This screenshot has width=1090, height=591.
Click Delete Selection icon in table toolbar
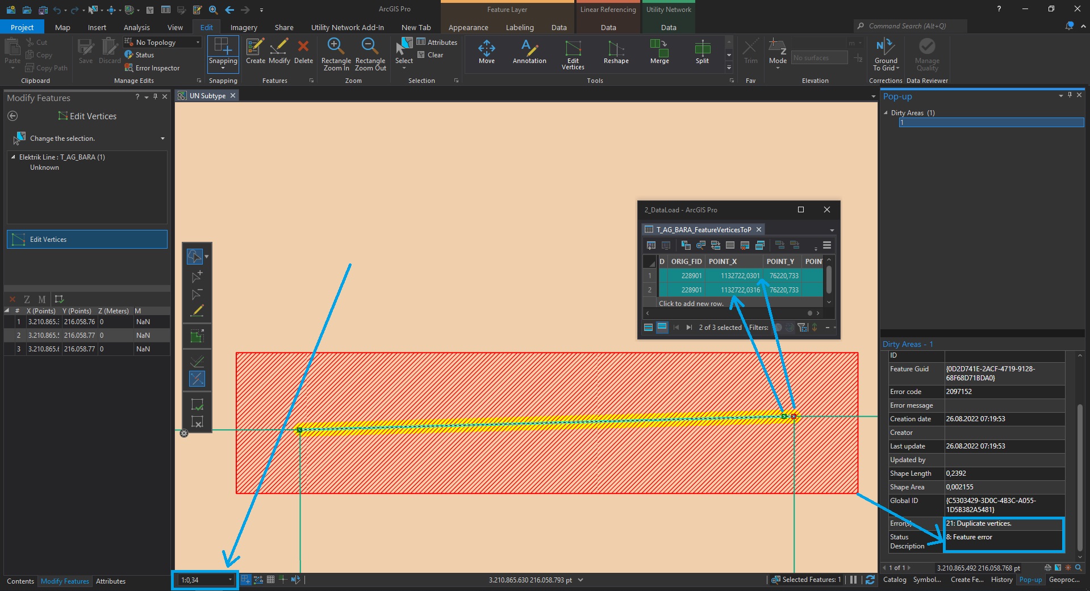[745, 245]
